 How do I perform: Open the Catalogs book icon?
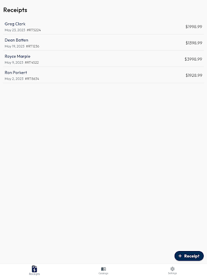[103, 269]
